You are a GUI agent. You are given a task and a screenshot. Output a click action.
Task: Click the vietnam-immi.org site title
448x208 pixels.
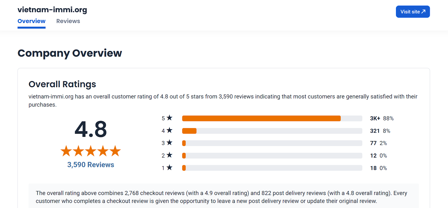pos(52,10)
